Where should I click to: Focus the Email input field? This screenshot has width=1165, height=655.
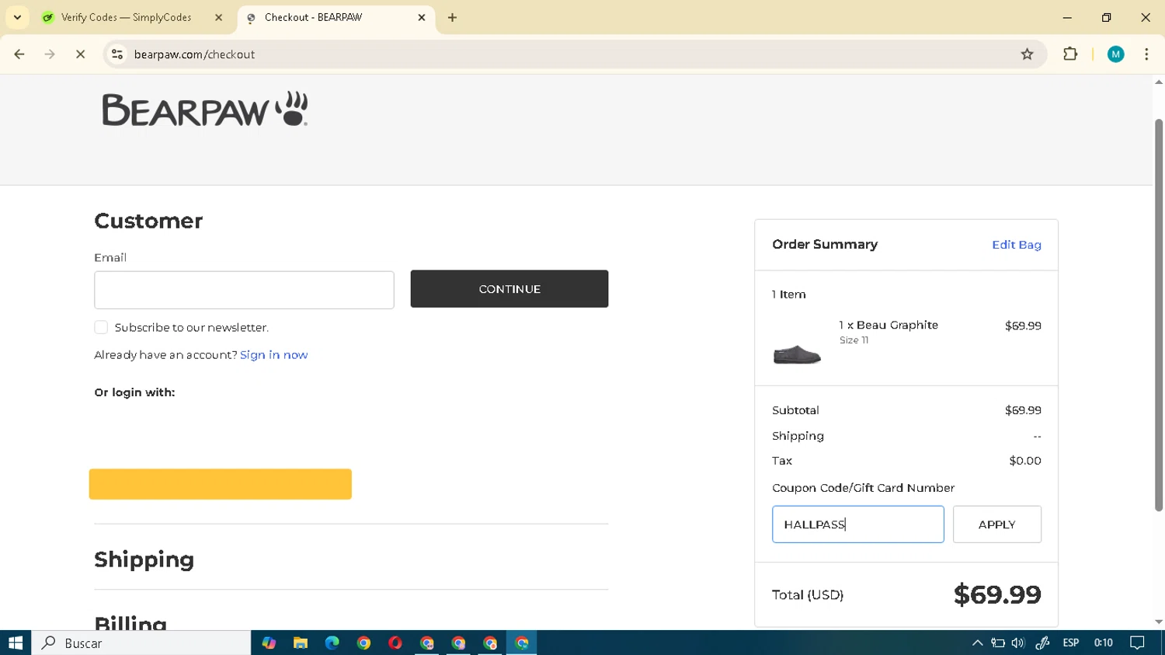[x=244, y=290]
